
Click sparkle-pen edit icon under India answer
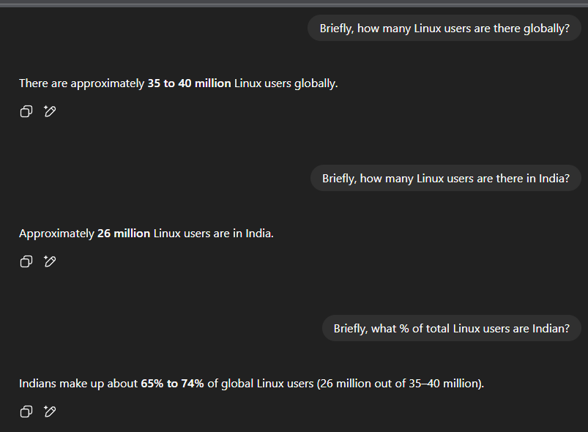point(50,261)
